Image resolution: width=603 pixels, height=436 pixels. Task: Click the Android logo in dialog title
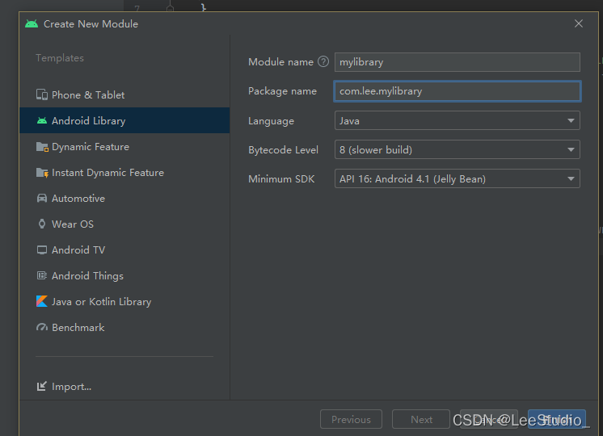click(32, 23)
